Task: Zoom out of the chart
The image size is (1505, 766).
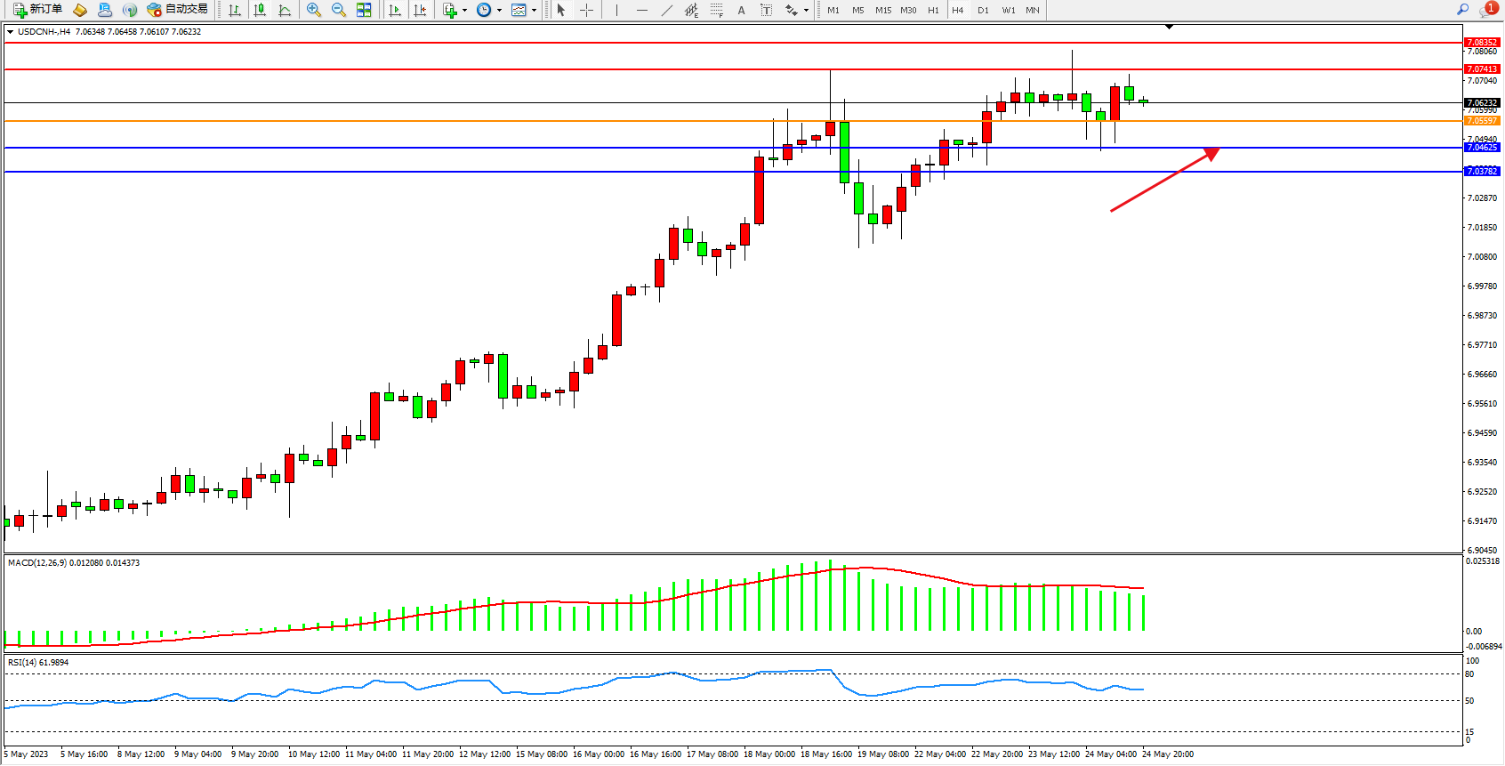Action: point(339,10)
